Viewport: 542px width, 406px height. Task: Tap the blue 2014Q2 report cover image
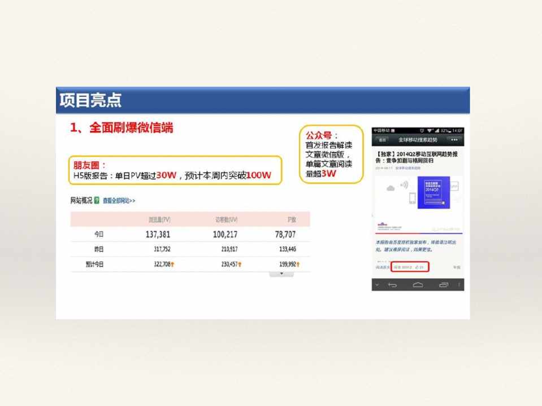(433, 193)
